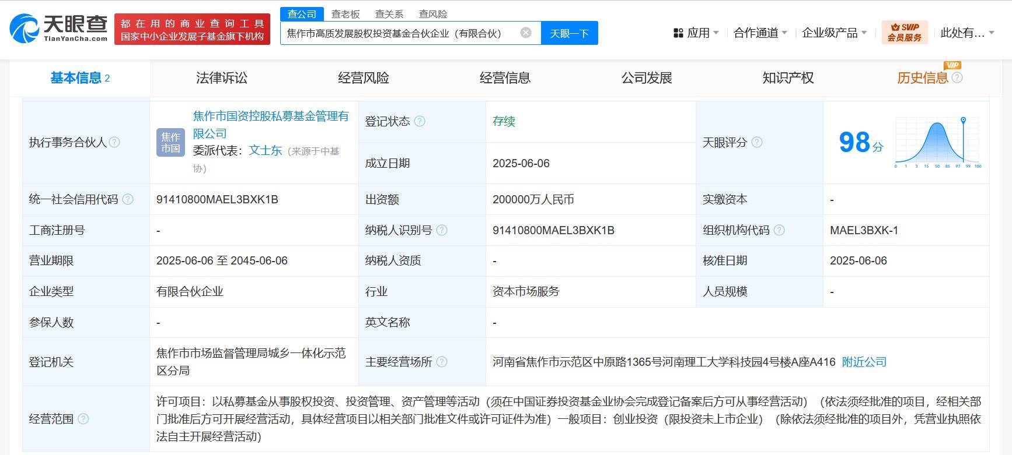
Task: Click taxpayer ID 91410800MAEL3BXK1B under 纳税人识别号
Action: point(553,230)
